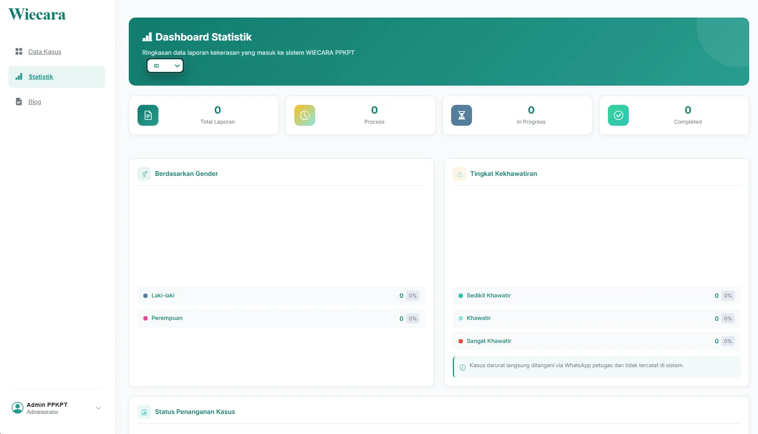The image size is (758, 434).
Task: Select the Sedikit Khawatir legend row
Action: [x=597, y=296]
